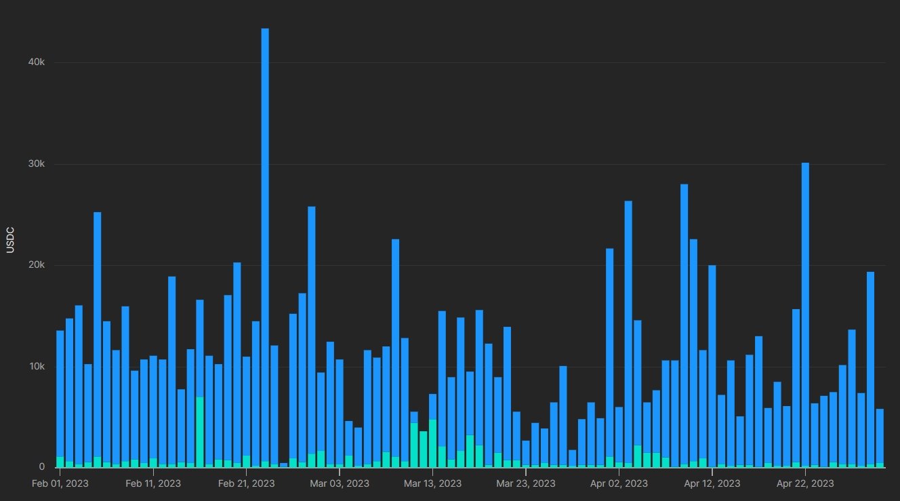Choose the 'Apr 12, 2023' axis label
This screenshot has height=501, width=900.
pyautogui.click(x=712, y=483)
